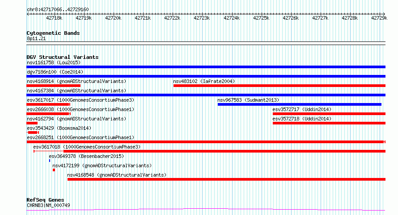Click the CHRNB3|NM_000749 gene label
The image size is (398, 215).
click(x=48, y=205)
